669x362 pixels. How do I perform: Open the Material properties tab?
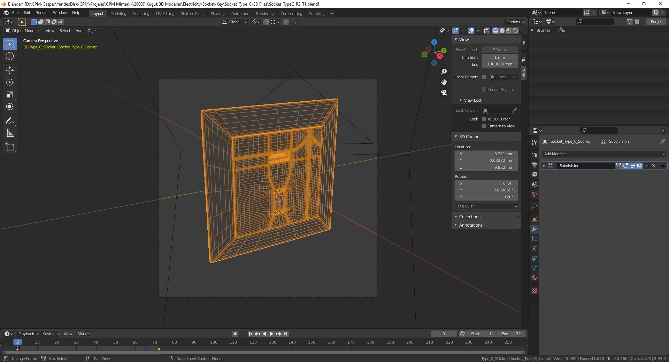534,278
